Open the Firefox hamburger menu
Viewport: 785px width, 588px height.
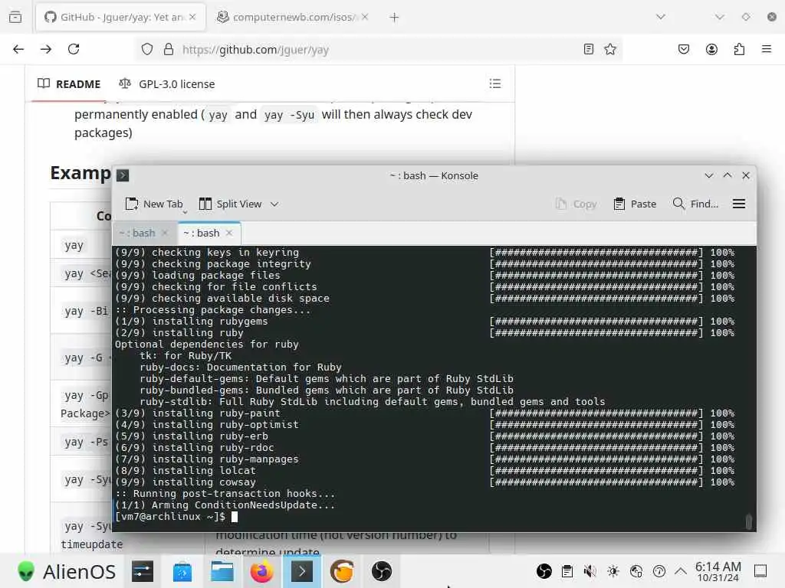767,49
